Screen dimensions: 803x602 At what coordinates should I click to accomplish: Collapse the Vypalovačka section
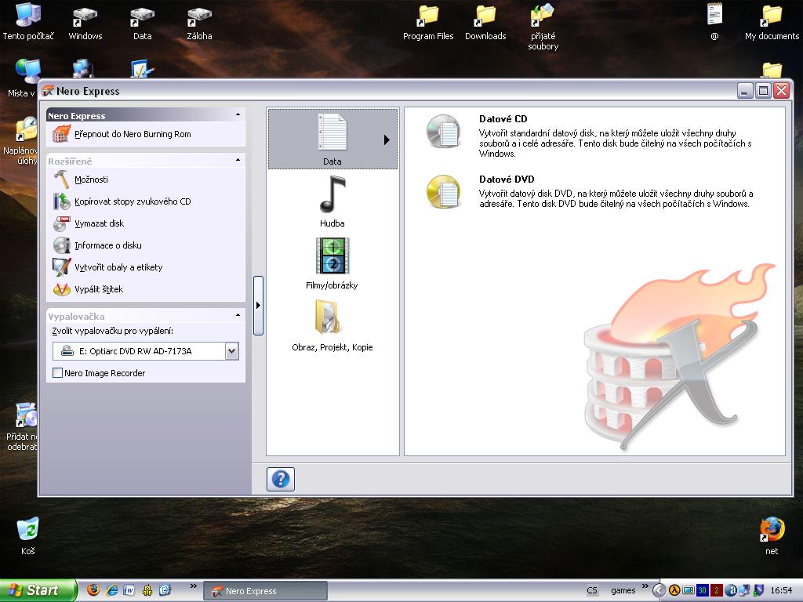[x=238, y=315]
